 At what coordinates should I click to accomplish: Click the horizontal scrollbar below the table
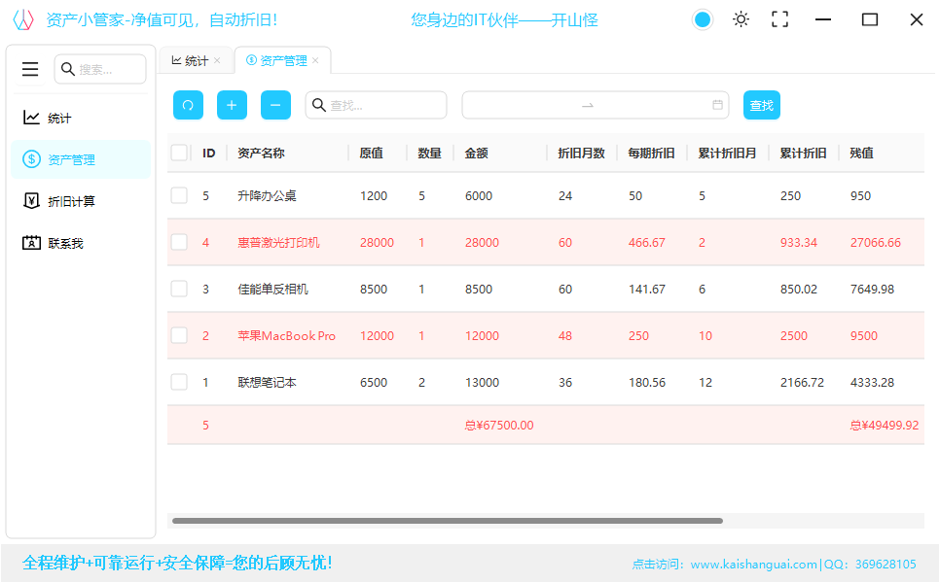coord(448,521)
